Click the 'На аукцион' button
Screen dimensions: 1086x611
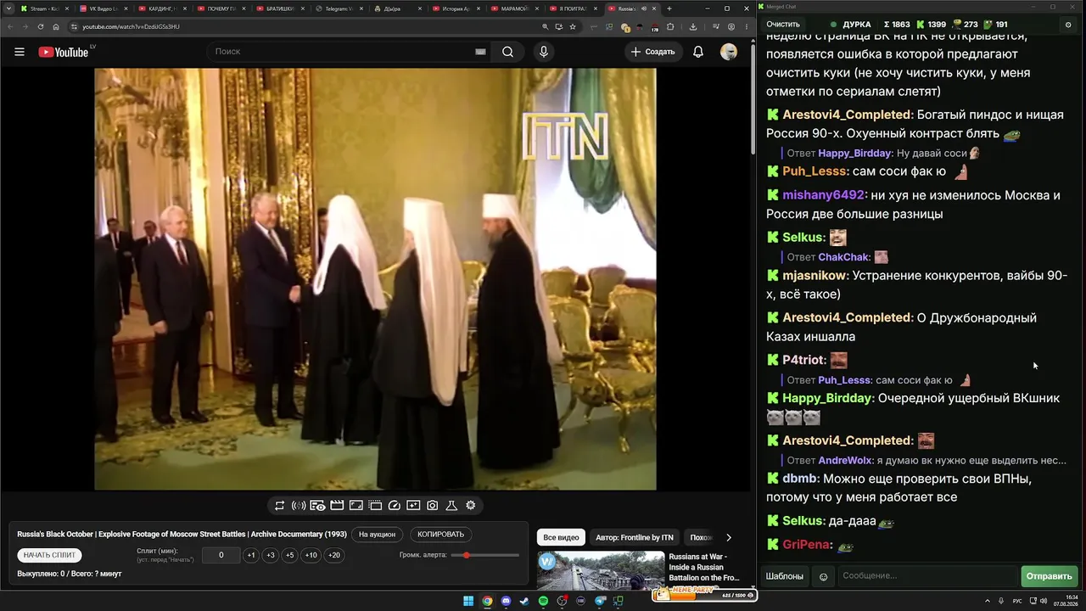click(x=377, y=535)
